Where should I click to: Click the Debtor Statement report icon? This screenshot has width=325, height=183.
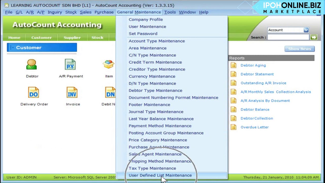pyautogui.click(x=233, y=74)
